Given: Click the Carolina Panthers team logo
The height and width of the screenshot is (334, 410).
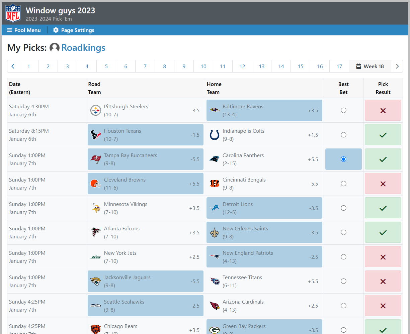Looking at the screenshot, I should point(215,159).
